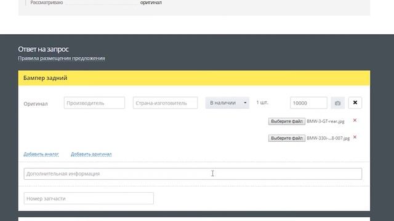This screenshot has height=221, width=394.
Task: Click the Добавить оригинал link
Action: coord(91,154)
